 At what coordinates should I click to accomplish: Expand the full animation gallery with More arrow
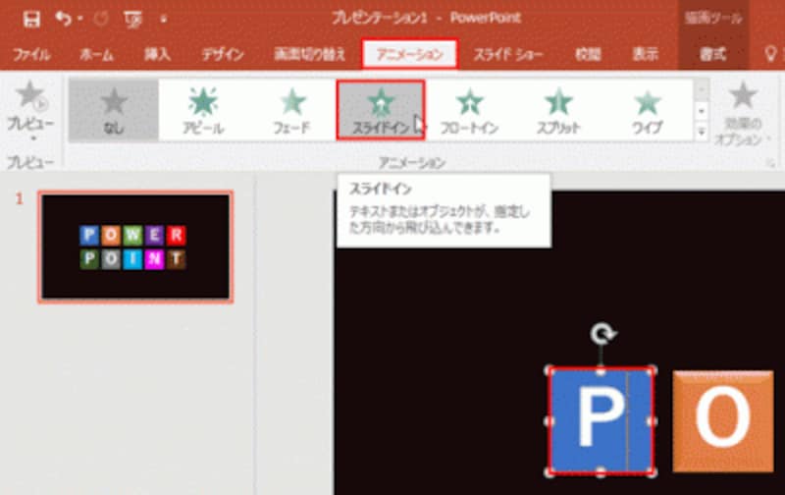[x=702, y=132]
